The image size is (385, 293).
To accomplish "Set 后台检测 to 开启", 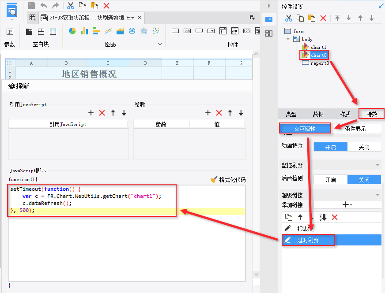I will click(331, 180).
